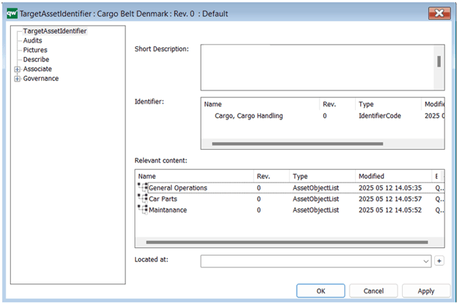Click the General Operations list icon
457x304 pixels.
142,188
